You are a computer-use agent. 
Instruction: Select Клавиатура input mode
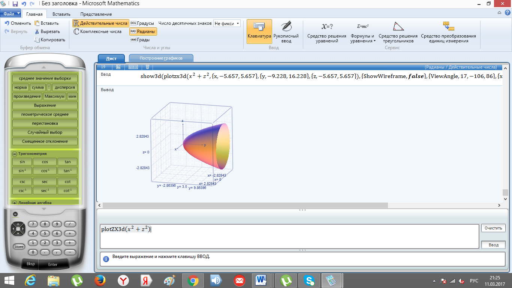point(259,32)
